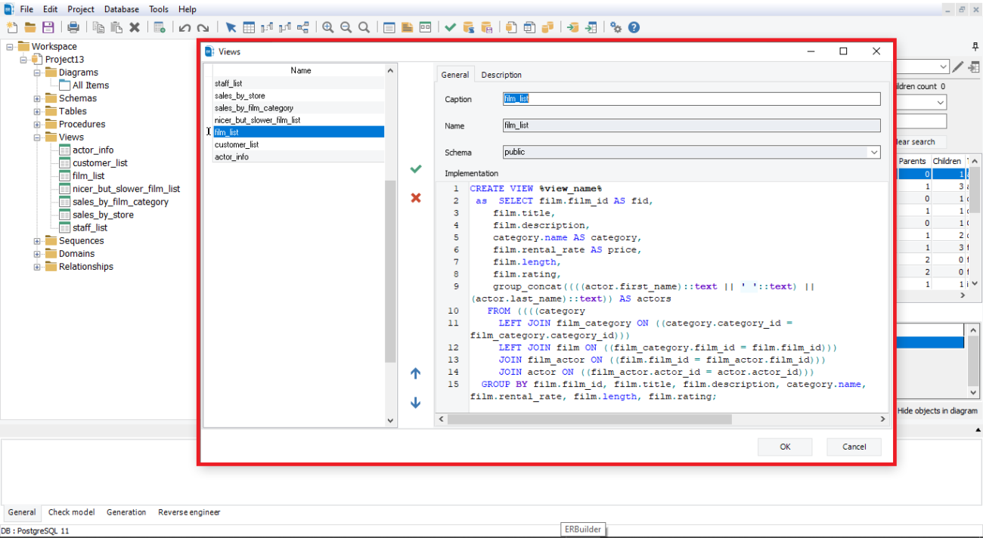Expand the Sequences tree node
Viewport: 983px width, 538px height.
pos(38,241)
